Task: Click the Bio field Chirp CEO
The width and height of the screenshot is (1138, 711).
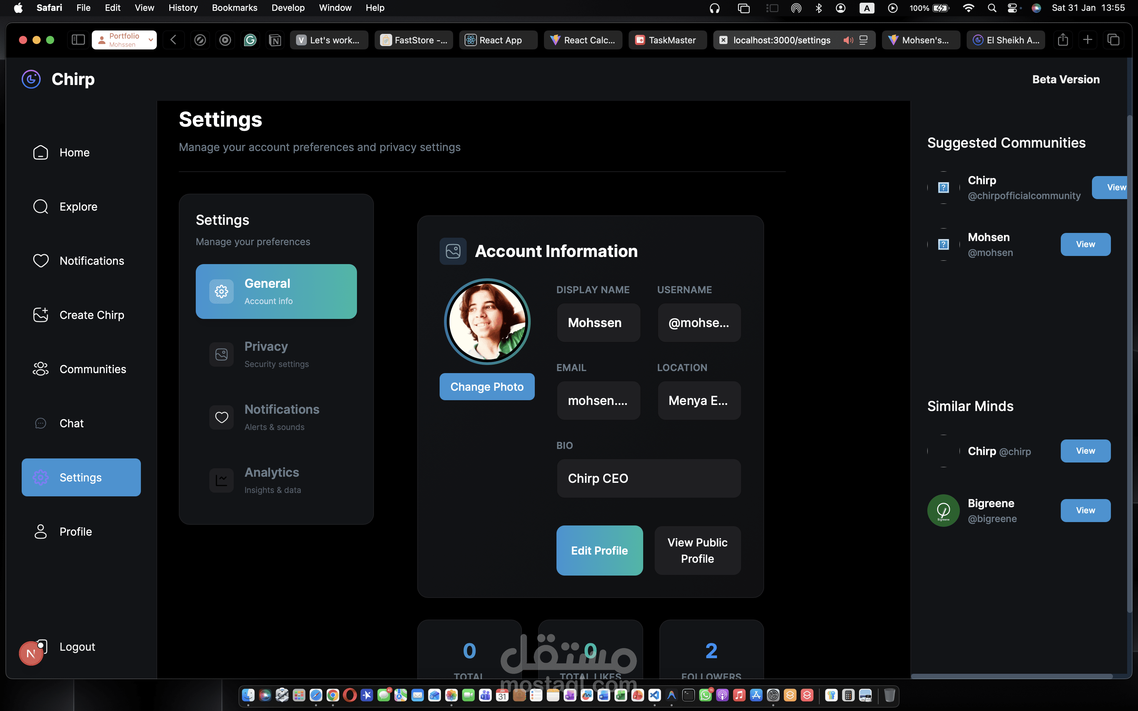Action: pos(649,478)
